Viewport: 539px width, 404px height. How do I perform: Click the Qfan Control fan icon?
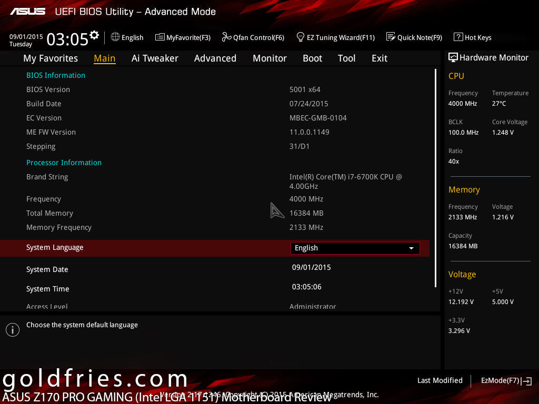[x=226, y=37]
